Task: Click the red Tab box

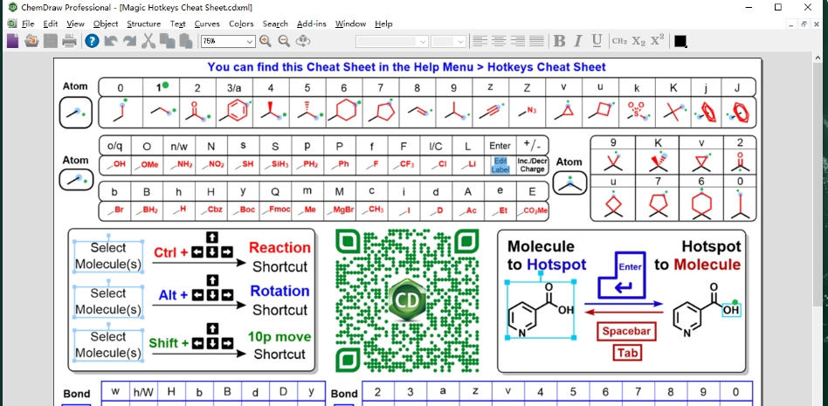Action: pos(628,353)
